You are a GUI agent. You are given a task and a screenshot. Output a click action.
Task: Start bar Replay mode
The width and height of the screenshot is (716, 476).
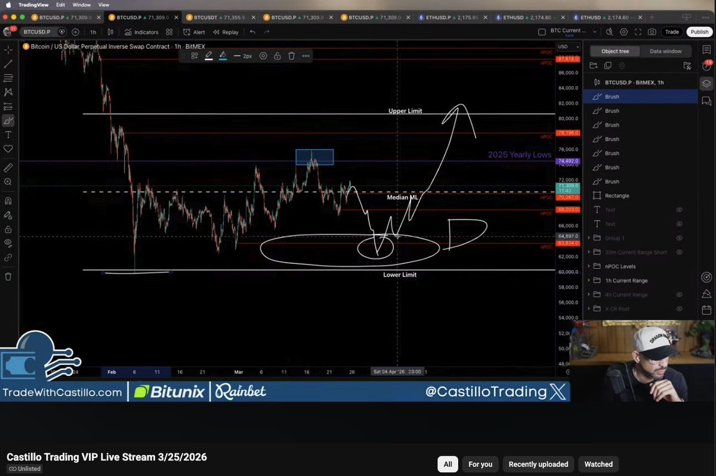[226, 32]
